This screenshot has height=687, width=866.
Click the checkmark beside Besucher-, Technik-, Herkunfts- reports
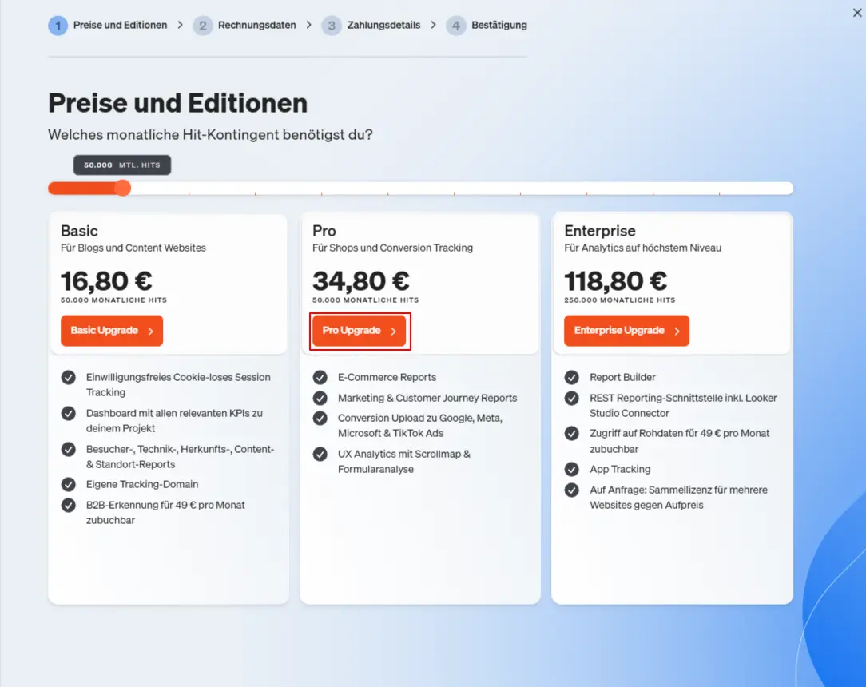68,449
